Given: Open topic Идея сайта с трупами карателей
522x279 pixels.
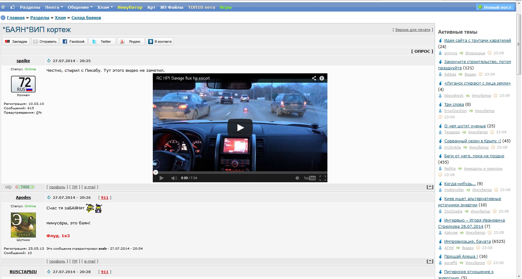Looking at the screenshot, I should pyautogui.click(x=478, y=41).
